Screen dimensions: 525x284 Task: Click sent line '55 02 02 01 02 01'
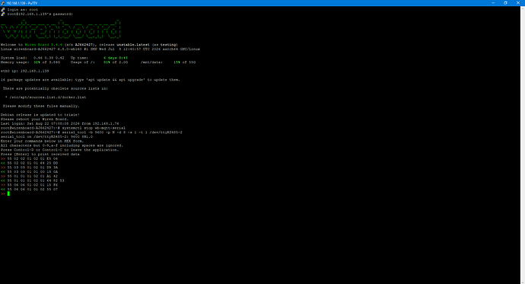(29, 158)
